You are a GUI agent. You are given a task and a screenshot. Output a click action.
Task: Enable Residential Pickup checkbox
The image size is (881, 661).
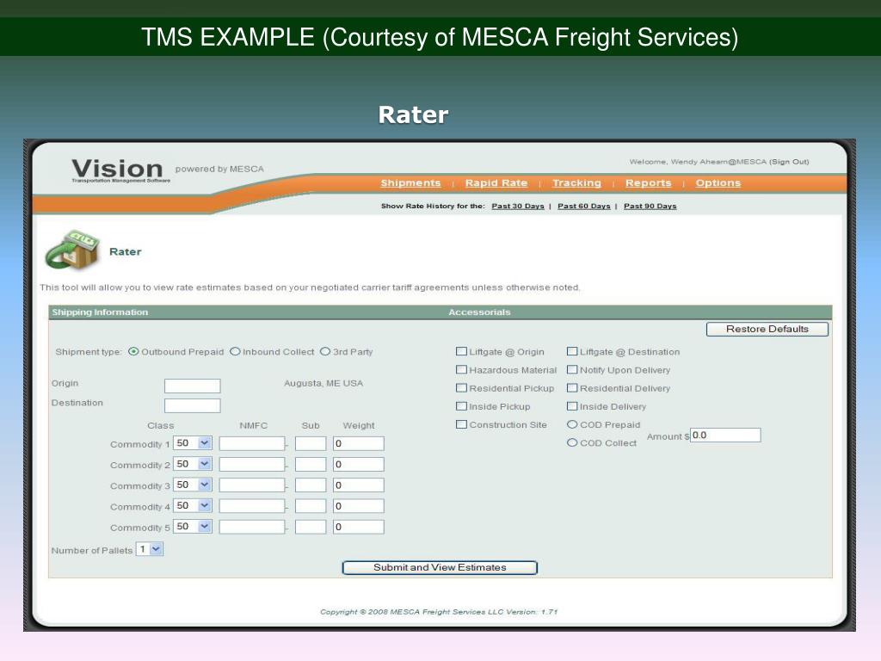[x=461, y=388]
